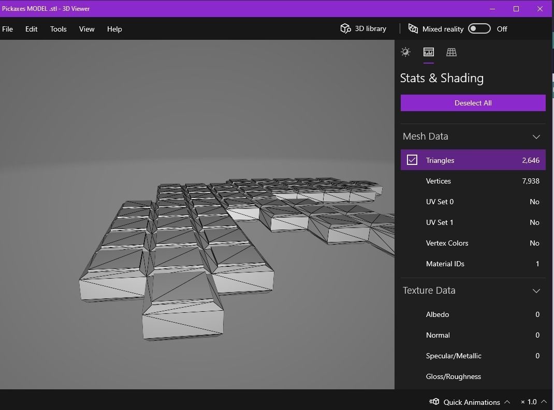Maximize the 3D Viewer window
This screenshot has width=554, height=410.
[516, 9]
